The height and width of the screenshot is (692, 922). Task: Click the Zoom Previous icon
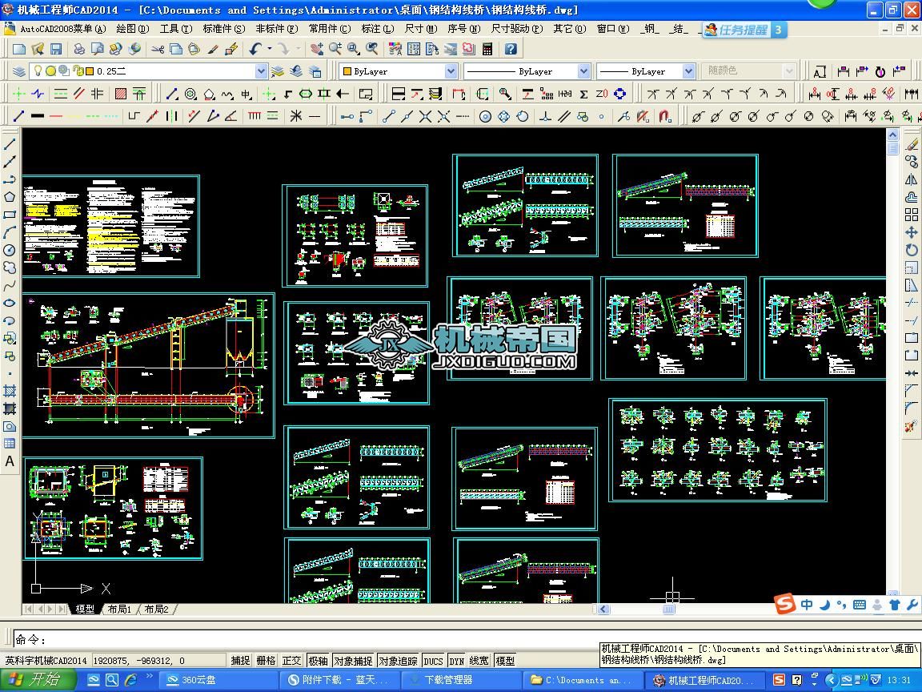(371, 49)
